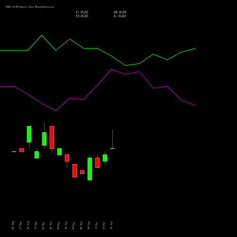The width and height of the screenshot is (237, 237).
Task: Click the red candle for 04 Sep
Action: (x=67, y=158)
